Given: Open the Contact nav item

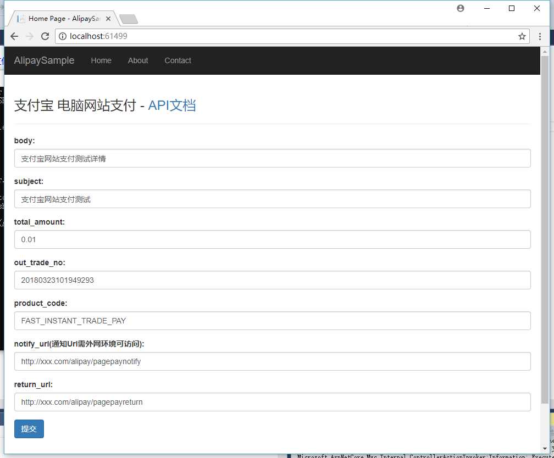Looking at the screenshot, I should 178,60.
